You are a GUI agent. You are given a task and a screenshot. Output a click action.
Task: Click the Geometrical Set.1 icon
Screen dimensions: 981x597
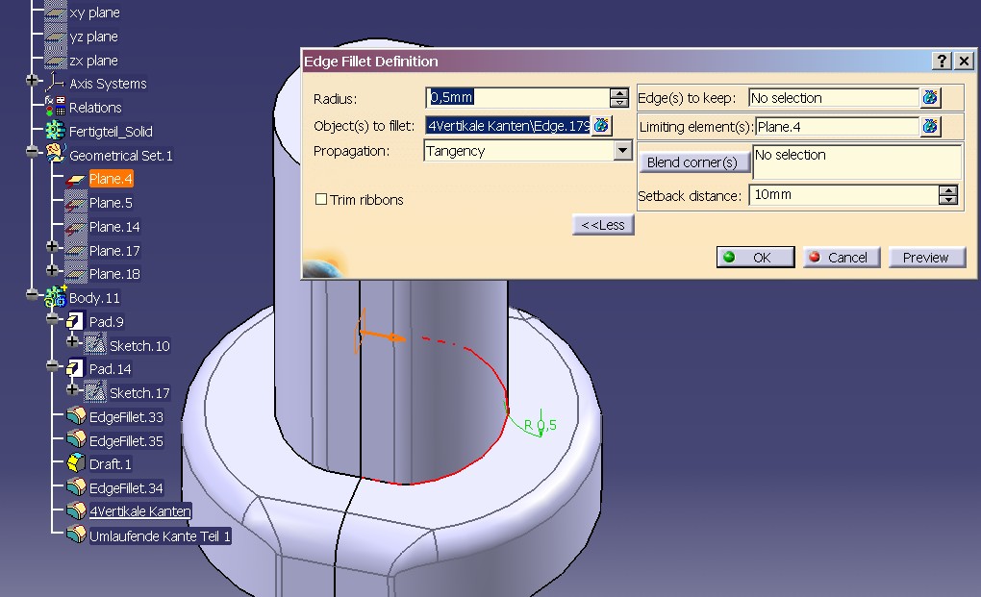(55, 155)
